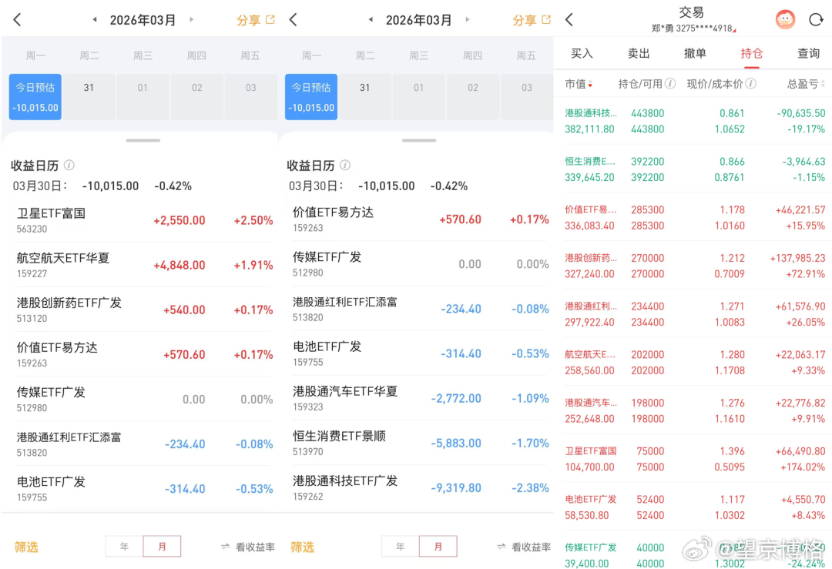Open the info icon beside 收益日历 in the middle panel
Viewport: 832px width, 569px height.
tap(345, 165)
